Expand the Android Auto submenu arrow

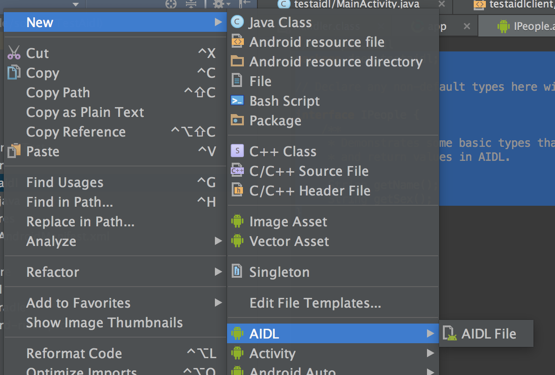coord(430,371)
